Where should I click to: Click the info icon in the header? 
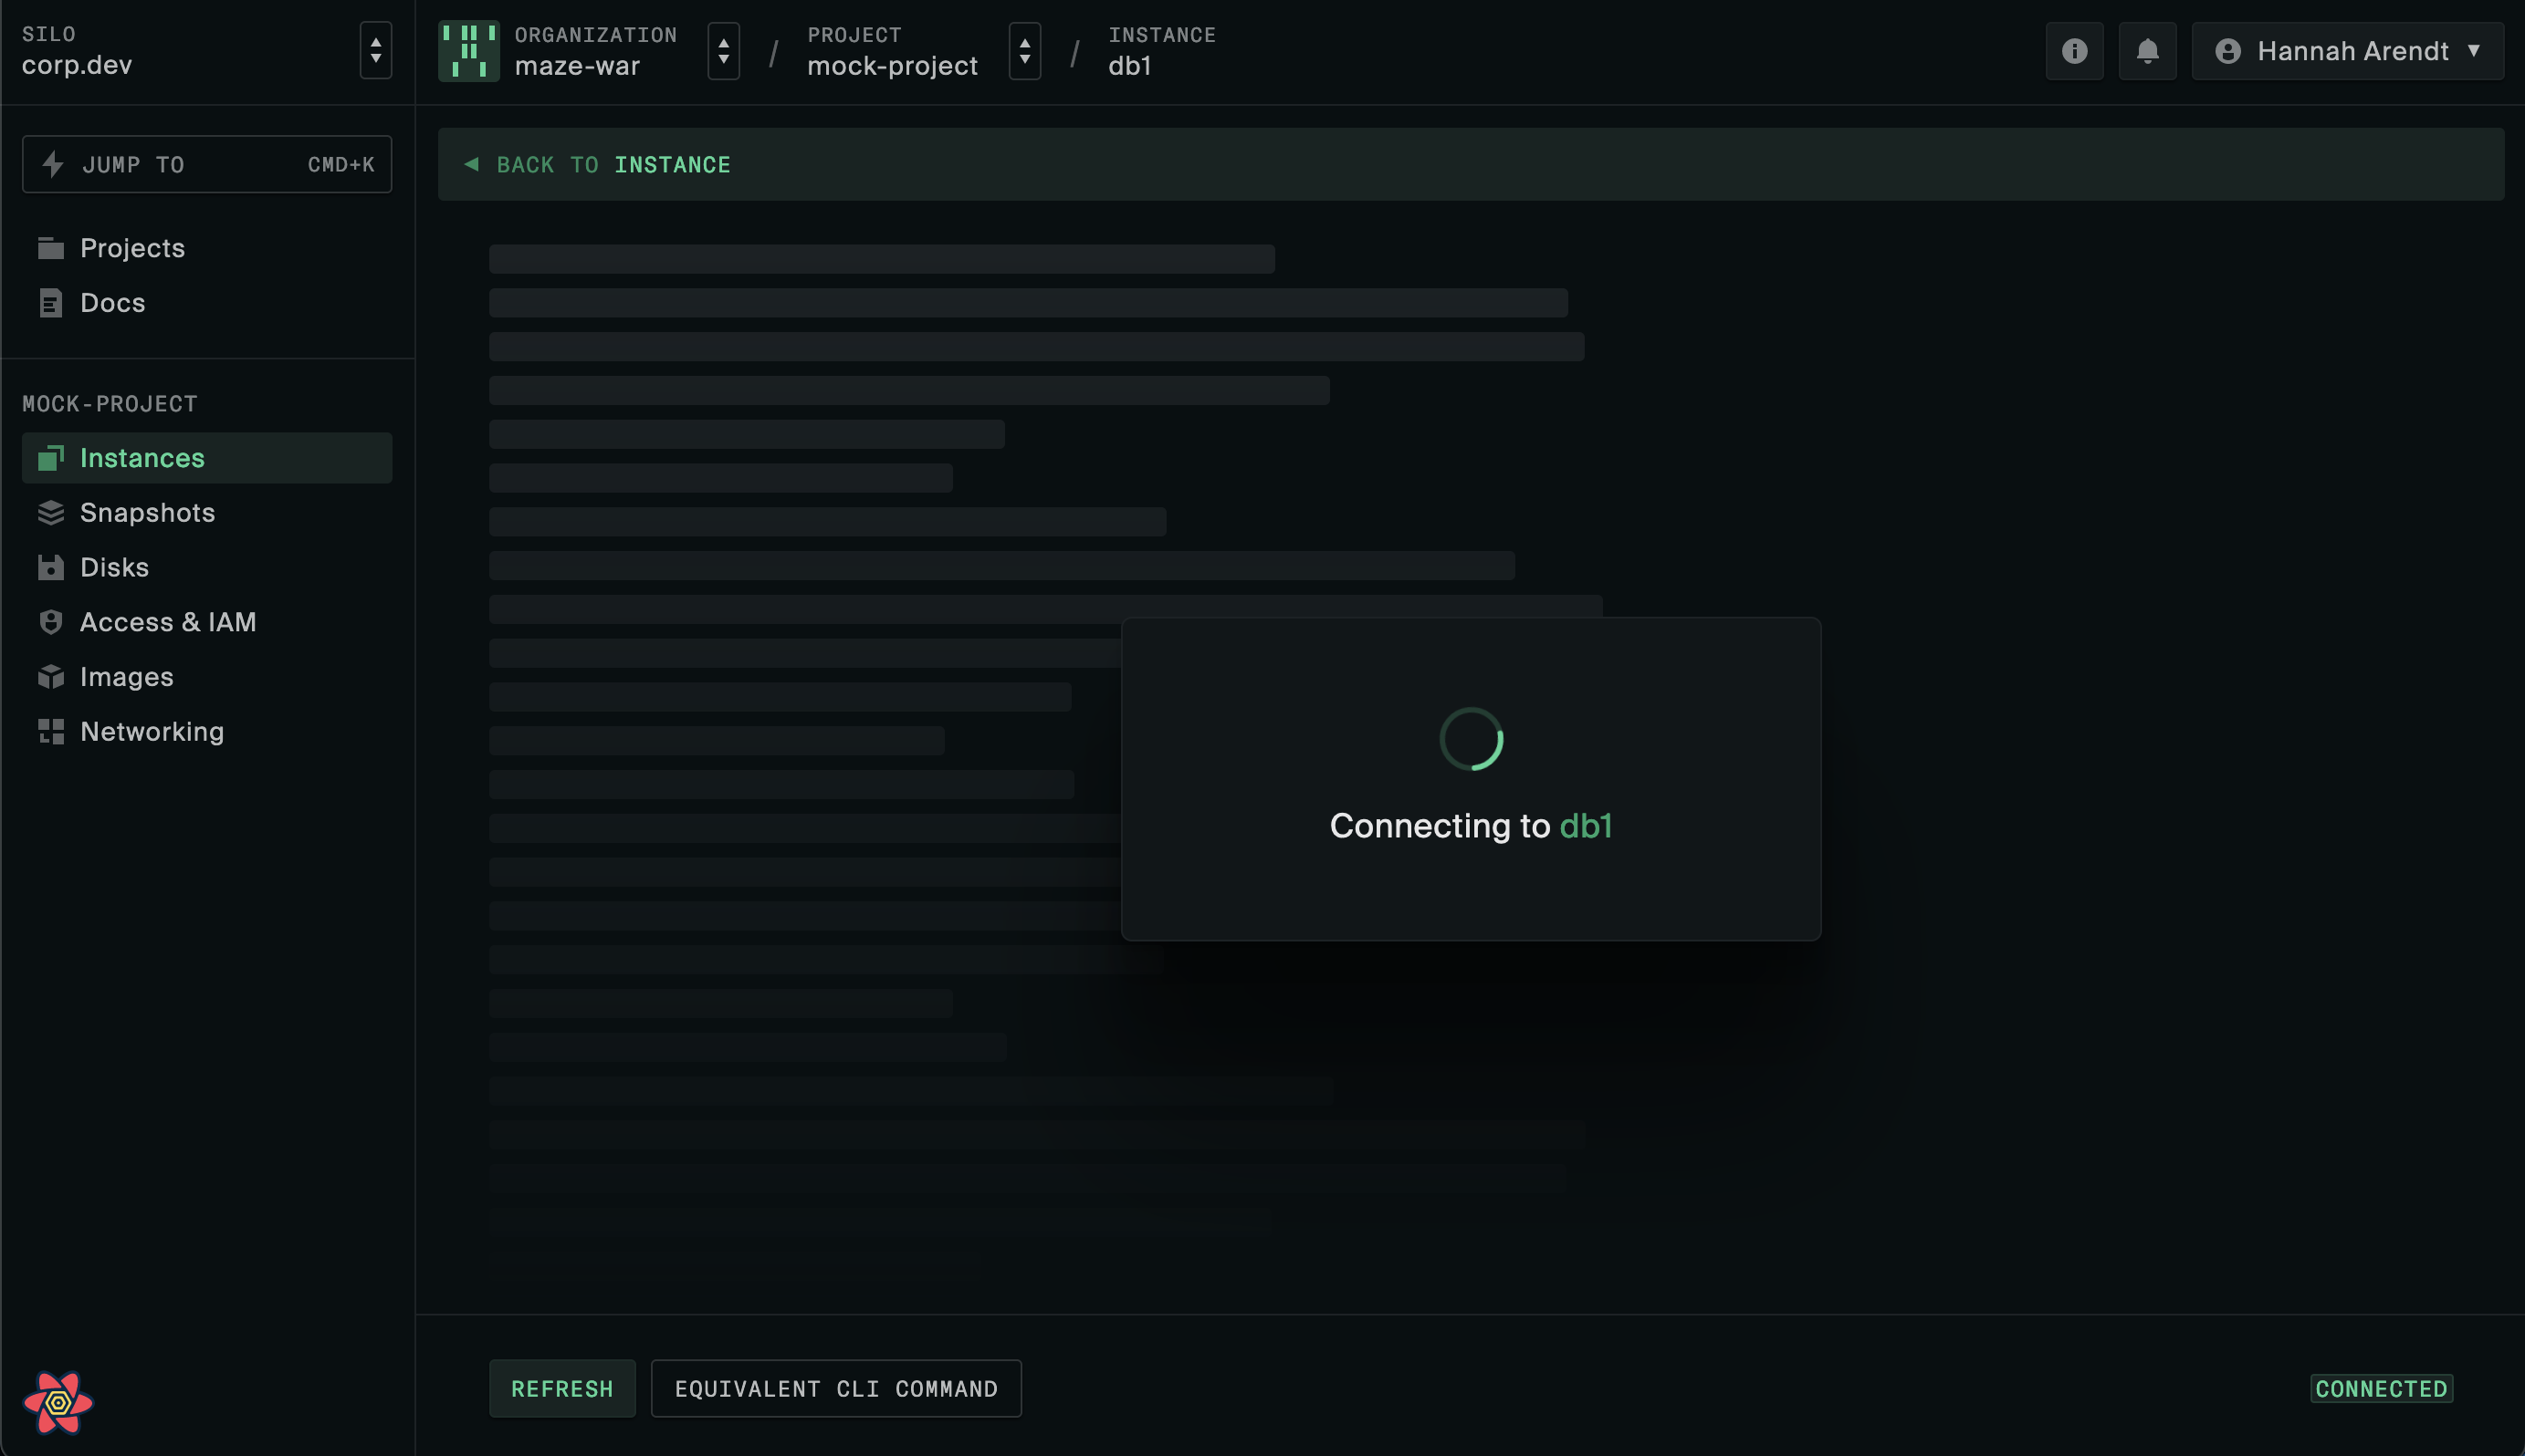coord(2074,51)
